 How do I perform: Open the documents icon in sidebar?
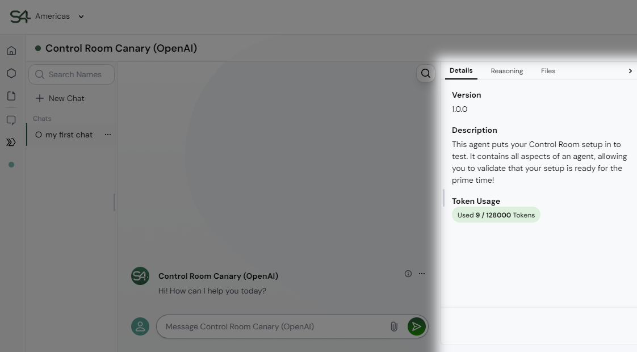point(11,96)
